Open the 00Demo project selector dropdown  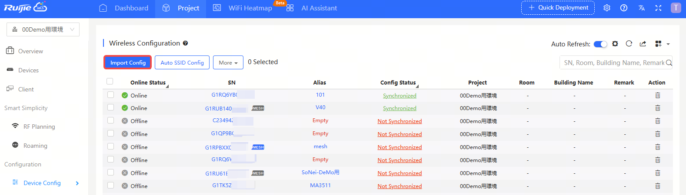click(43, 29)
